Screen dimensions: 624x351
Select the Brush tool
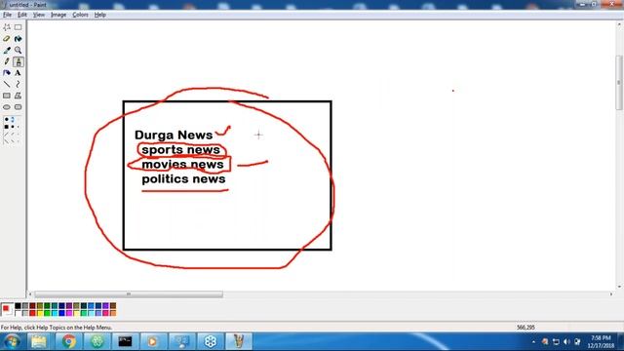pyautogui.click(x=18, y=61)
